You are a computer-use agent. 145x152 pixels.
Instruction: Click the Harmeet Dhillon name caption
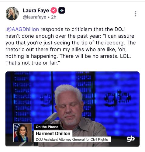(x=53, y=133)
